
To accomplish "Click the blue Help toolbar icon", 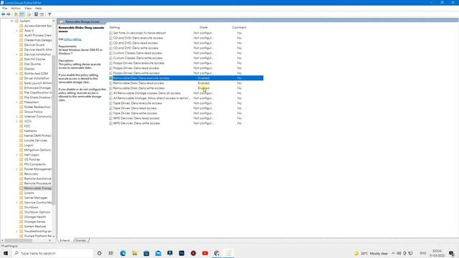I will pyautogui.click(x=36, y=14).
